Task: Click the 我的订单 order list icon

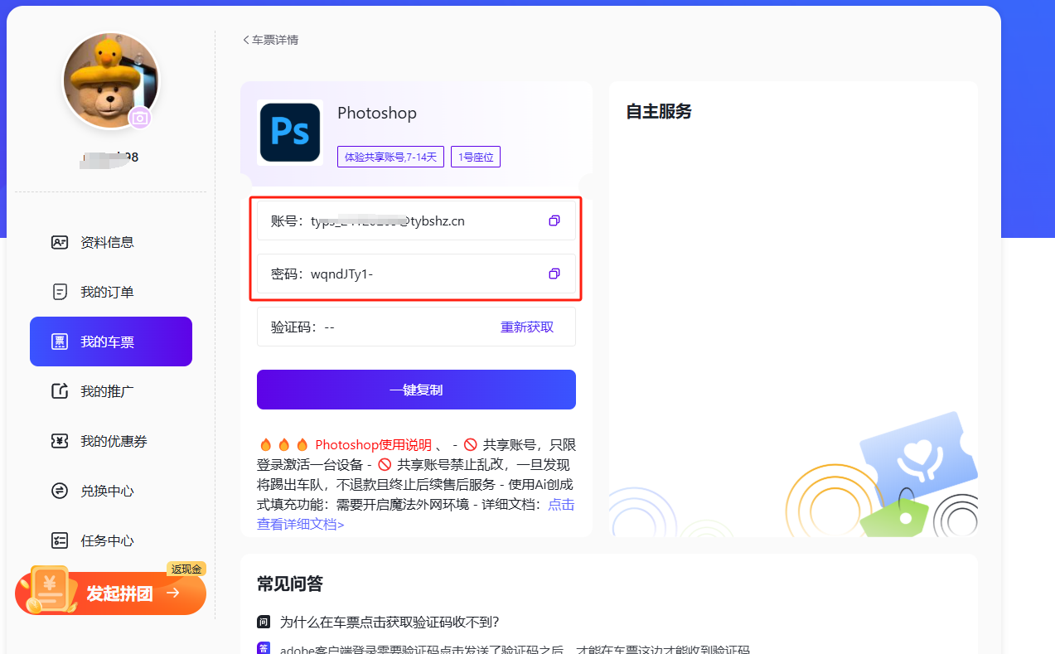Action: 60,292
